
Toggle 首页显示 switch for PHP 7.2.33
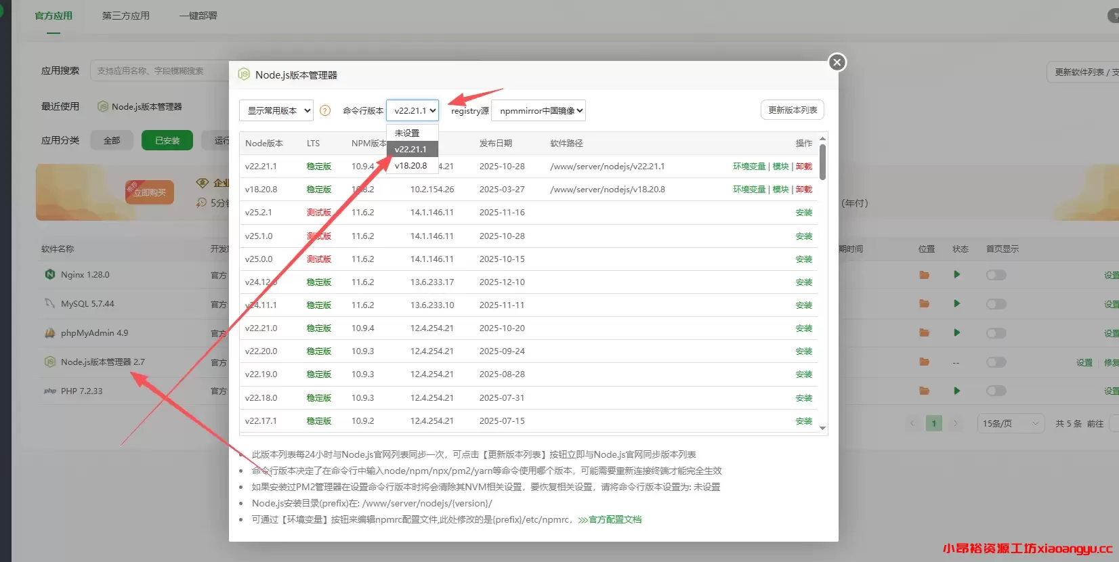(x=996, y=391)
